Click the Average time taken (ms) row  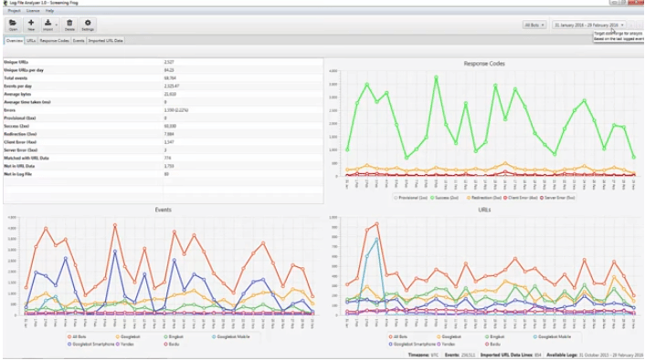[164, 102]
